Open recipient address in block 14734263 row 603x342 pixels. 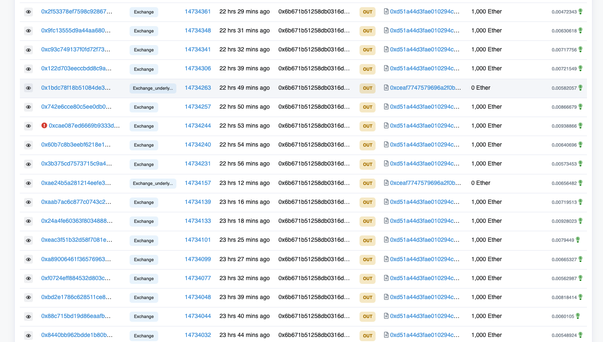pos(425,88)
